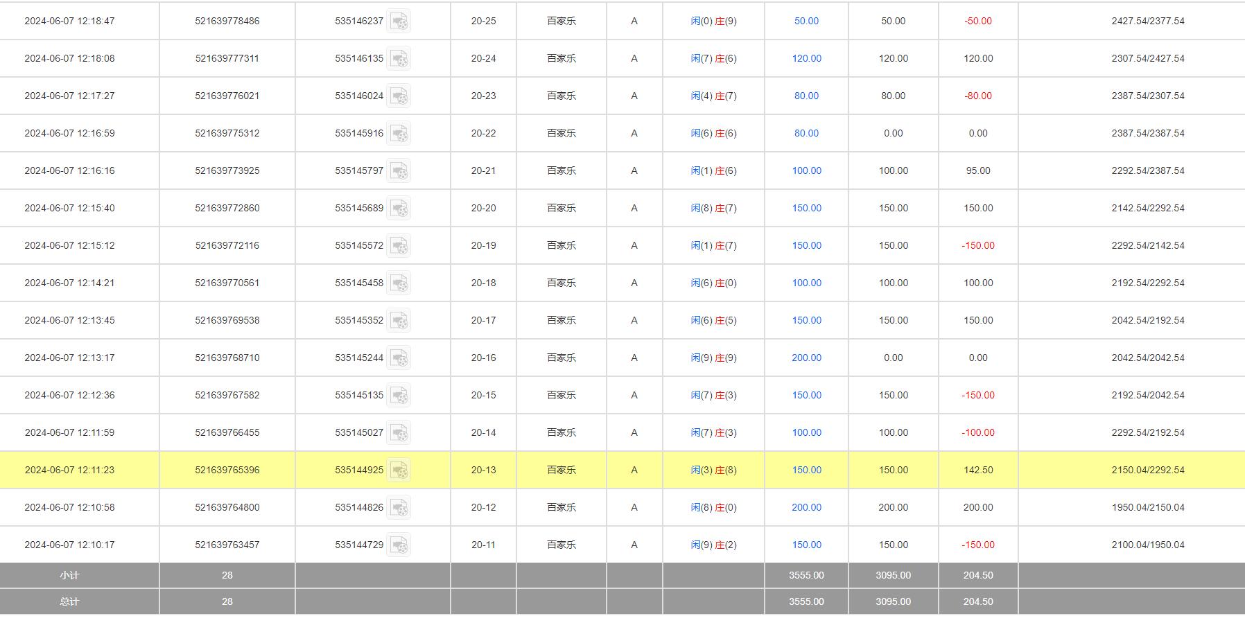Open video replay for game 535146135
This screenshot has height=625, width=1245.
[x=399, y=59]
